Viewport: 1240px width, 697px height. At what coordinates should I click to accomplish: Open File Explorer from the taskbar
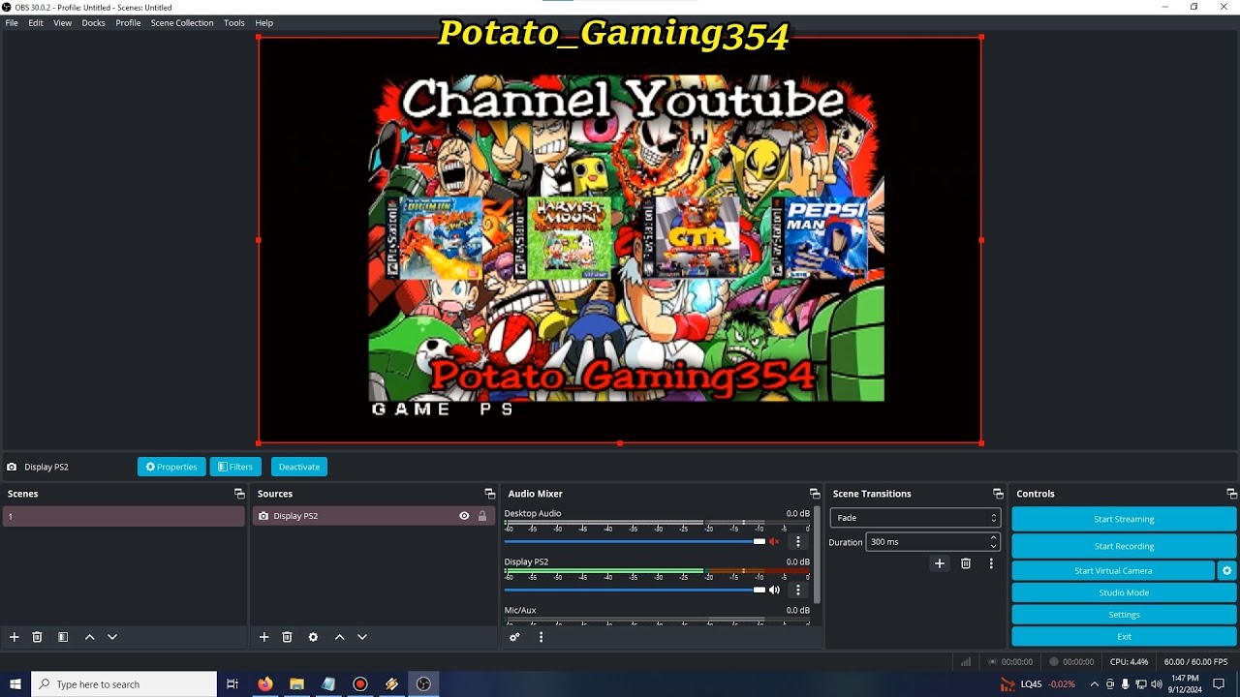[296, 684]
